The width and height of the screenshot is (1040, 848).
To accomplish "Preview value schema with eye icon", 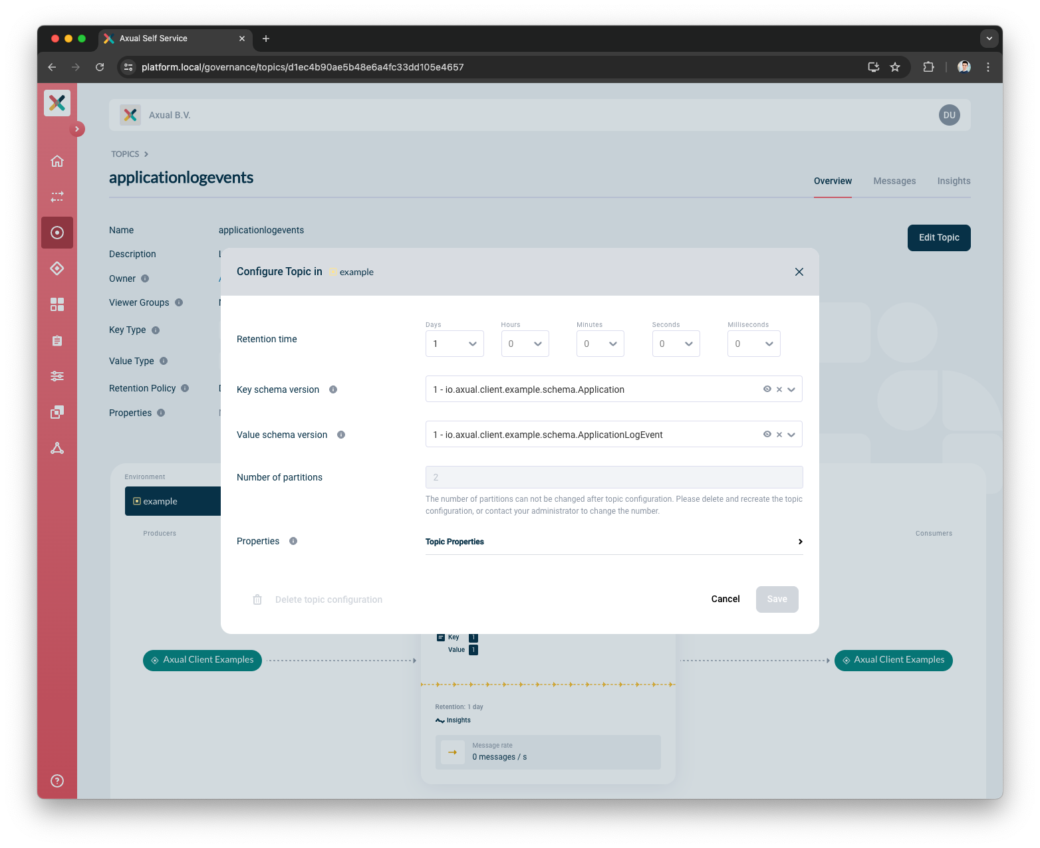I will (767, 434).
